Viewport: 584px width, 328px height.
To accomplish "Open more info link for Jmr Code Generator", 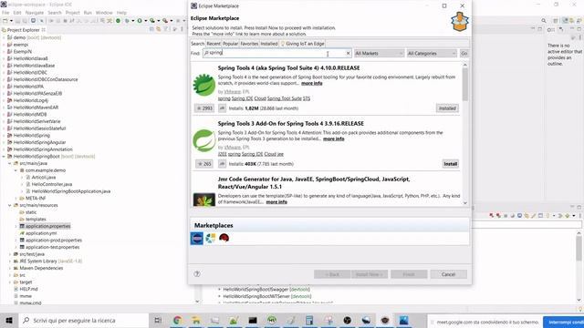I will [x=276, y=202].
